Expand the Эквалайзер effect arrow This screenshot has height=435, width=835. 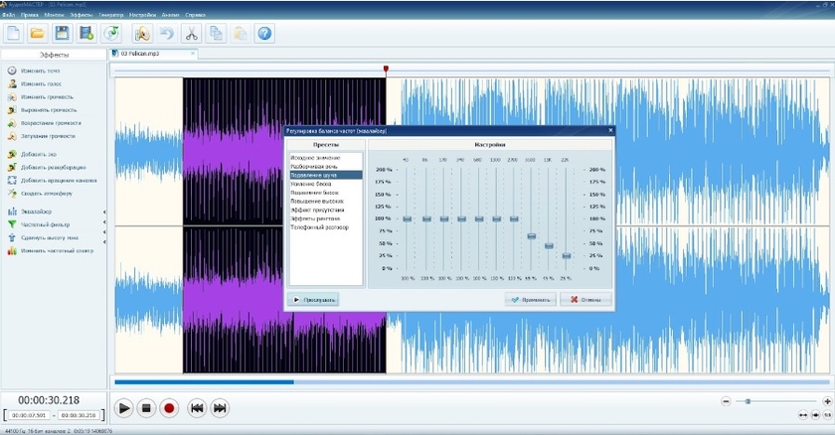point(104,213)
